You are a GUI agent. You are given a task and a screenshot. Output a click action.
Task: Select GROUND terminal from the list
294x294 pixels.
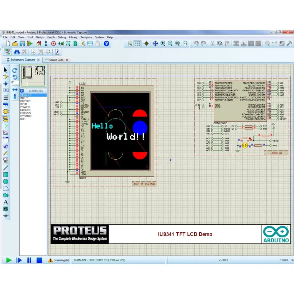(26, 110)
